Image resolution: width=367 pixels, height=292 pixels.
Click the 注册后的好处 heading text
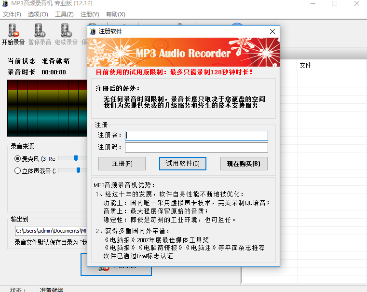click(x=118, y=88)
